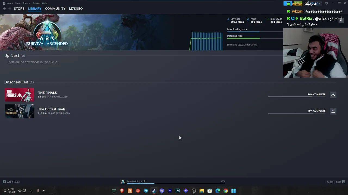Switch to the LIBRARY tab
The image size is (348, 195).
pos(35,9)
